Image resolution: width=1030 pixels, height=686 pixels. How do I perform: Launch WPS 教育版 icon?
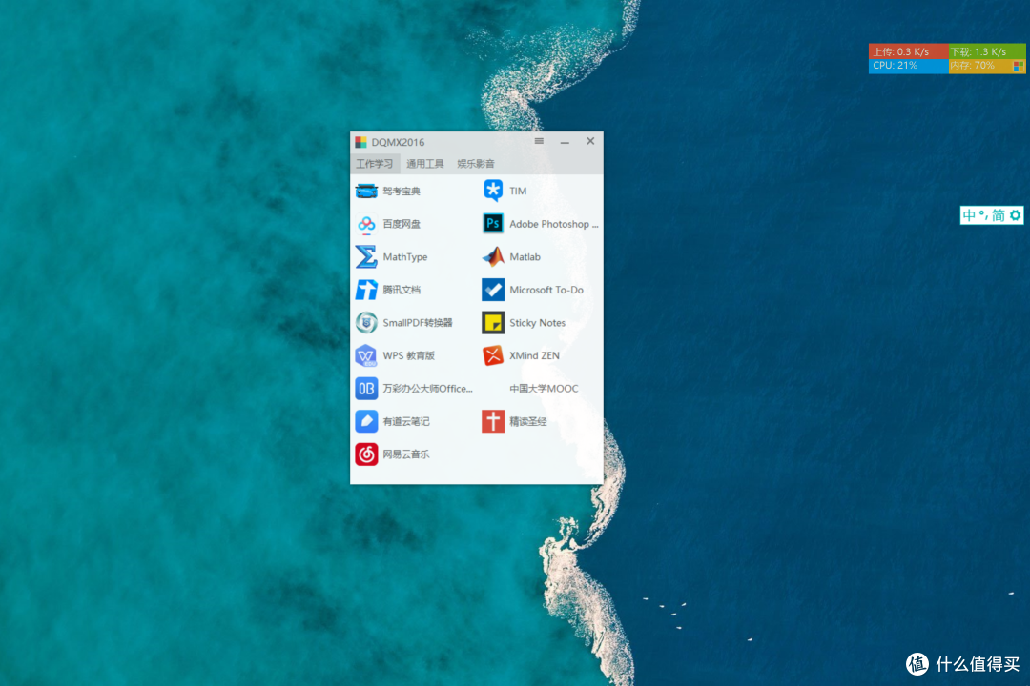[366, 355]
